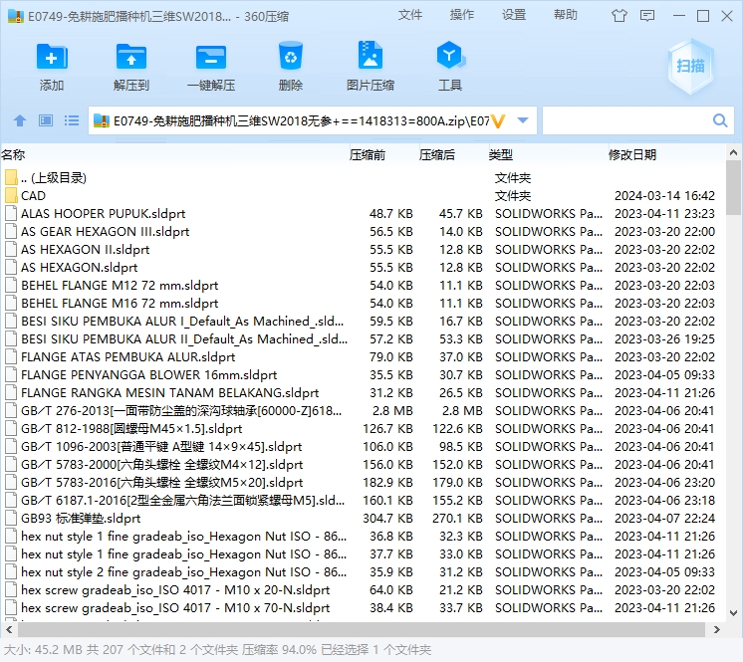Switch to the icon view mode
The image size is (743, 662).
pyautogui.click(x=46, y=120)
